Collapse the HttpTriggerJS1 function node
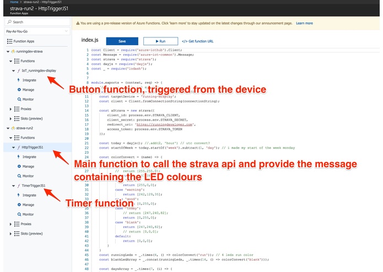 coord(13,148)
